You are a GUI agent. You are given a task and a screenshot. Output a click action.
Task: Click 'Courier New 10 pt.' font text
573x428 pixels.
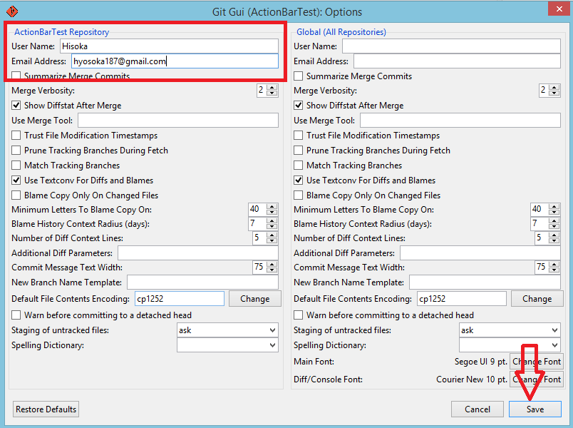(x=472, y=379)
